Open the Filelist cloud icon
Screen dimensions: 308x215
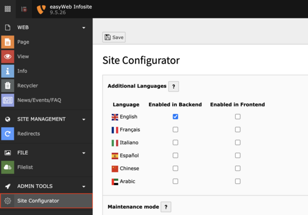[8, 167]
